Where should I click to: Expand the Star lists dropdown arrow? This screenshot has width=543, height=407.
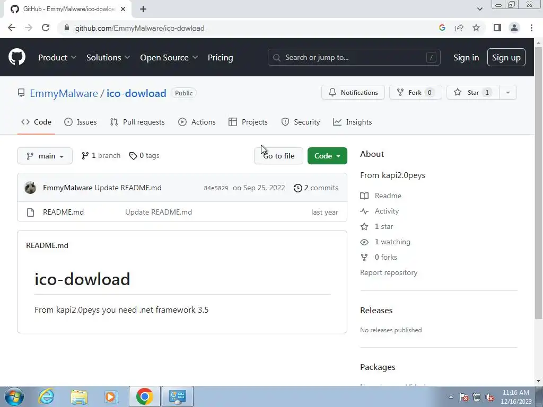(x=507, y=92)
